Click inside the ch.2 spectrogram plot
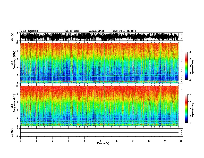 [x=99, y=106]
